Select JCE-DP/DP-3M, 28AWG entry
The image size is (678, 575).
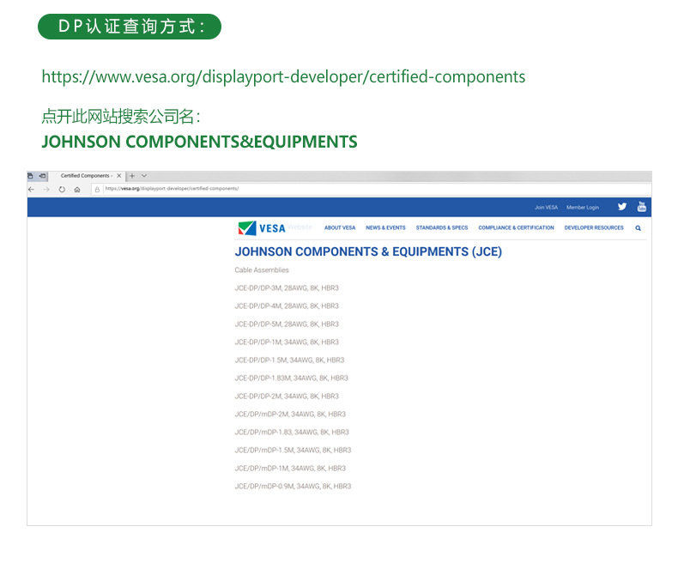pos(287,288)
